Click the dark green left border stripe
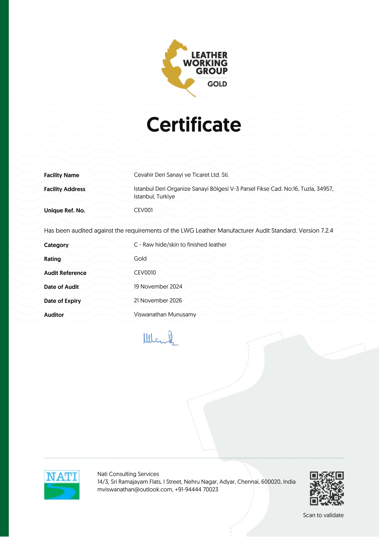Image resolution: width=379 pixels, height=537 pixels. (x=4, y=268)
